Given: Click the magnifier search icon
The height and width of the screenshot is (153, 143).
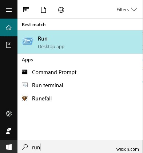Looking at the screenshot, I should tap(25, 147).
